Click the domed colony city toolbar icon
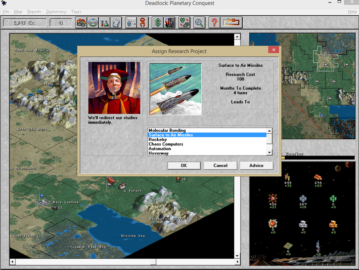359x270 pixels. coord(93,22)
